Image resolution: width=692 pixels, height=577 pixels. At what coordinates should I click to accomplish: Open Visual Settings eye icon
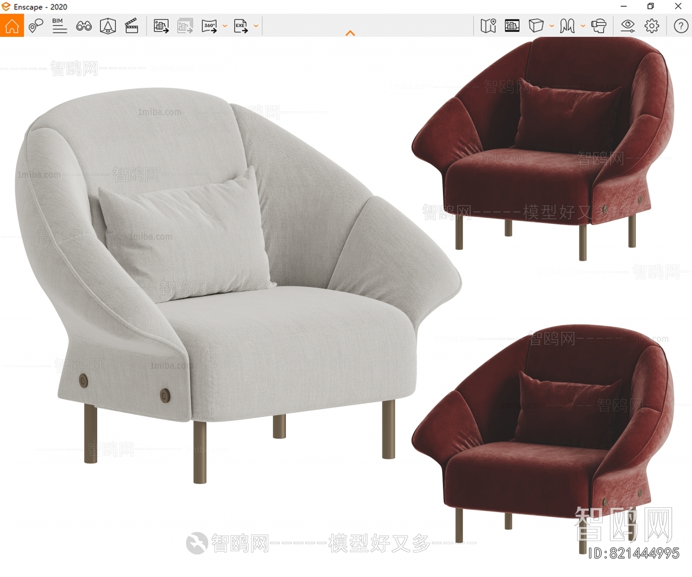(628, 26)
